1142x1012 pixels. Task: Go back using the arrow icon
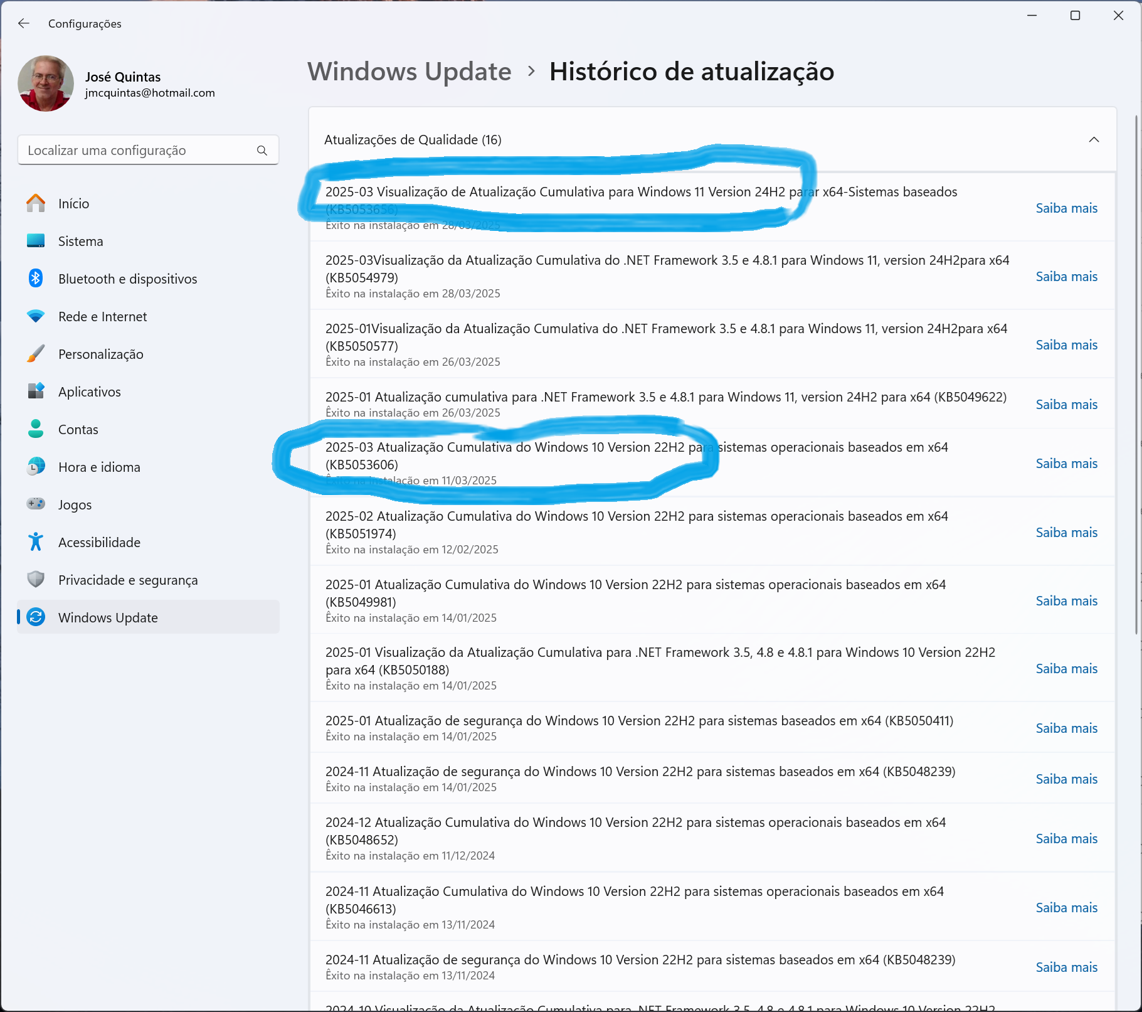(x=24, y=23)
